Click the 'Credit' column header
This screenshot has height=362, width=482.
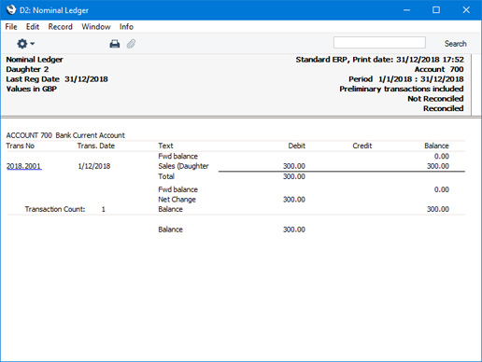362,146
